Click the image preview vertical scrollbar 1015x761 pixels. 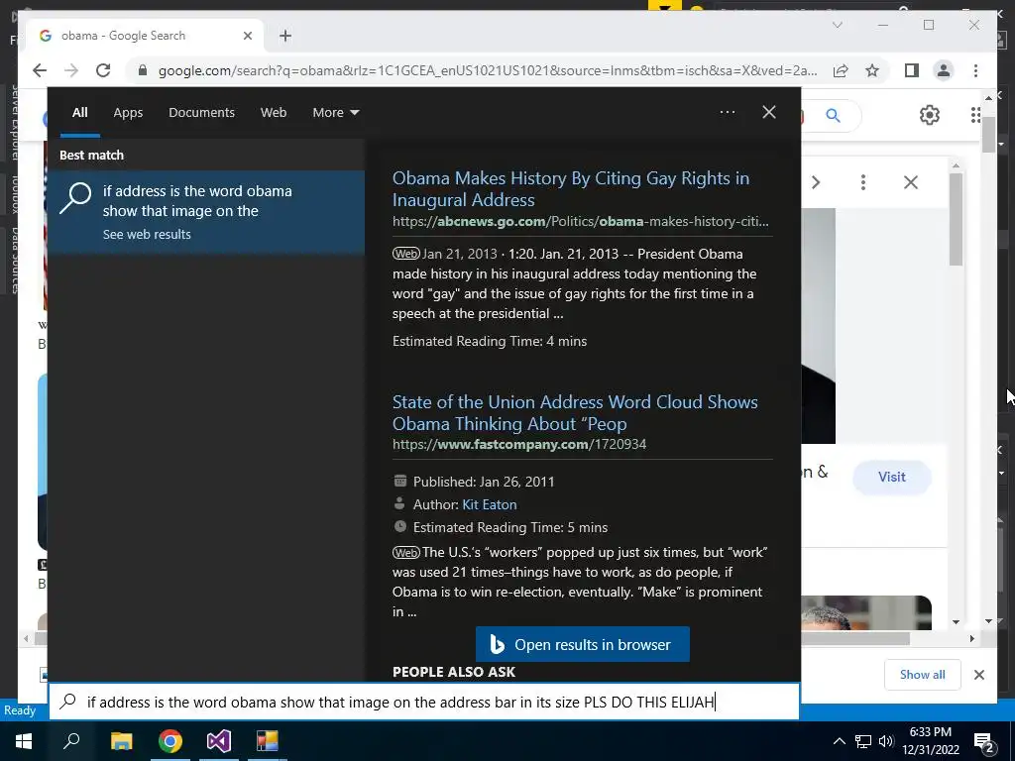(x=957, y=220)
